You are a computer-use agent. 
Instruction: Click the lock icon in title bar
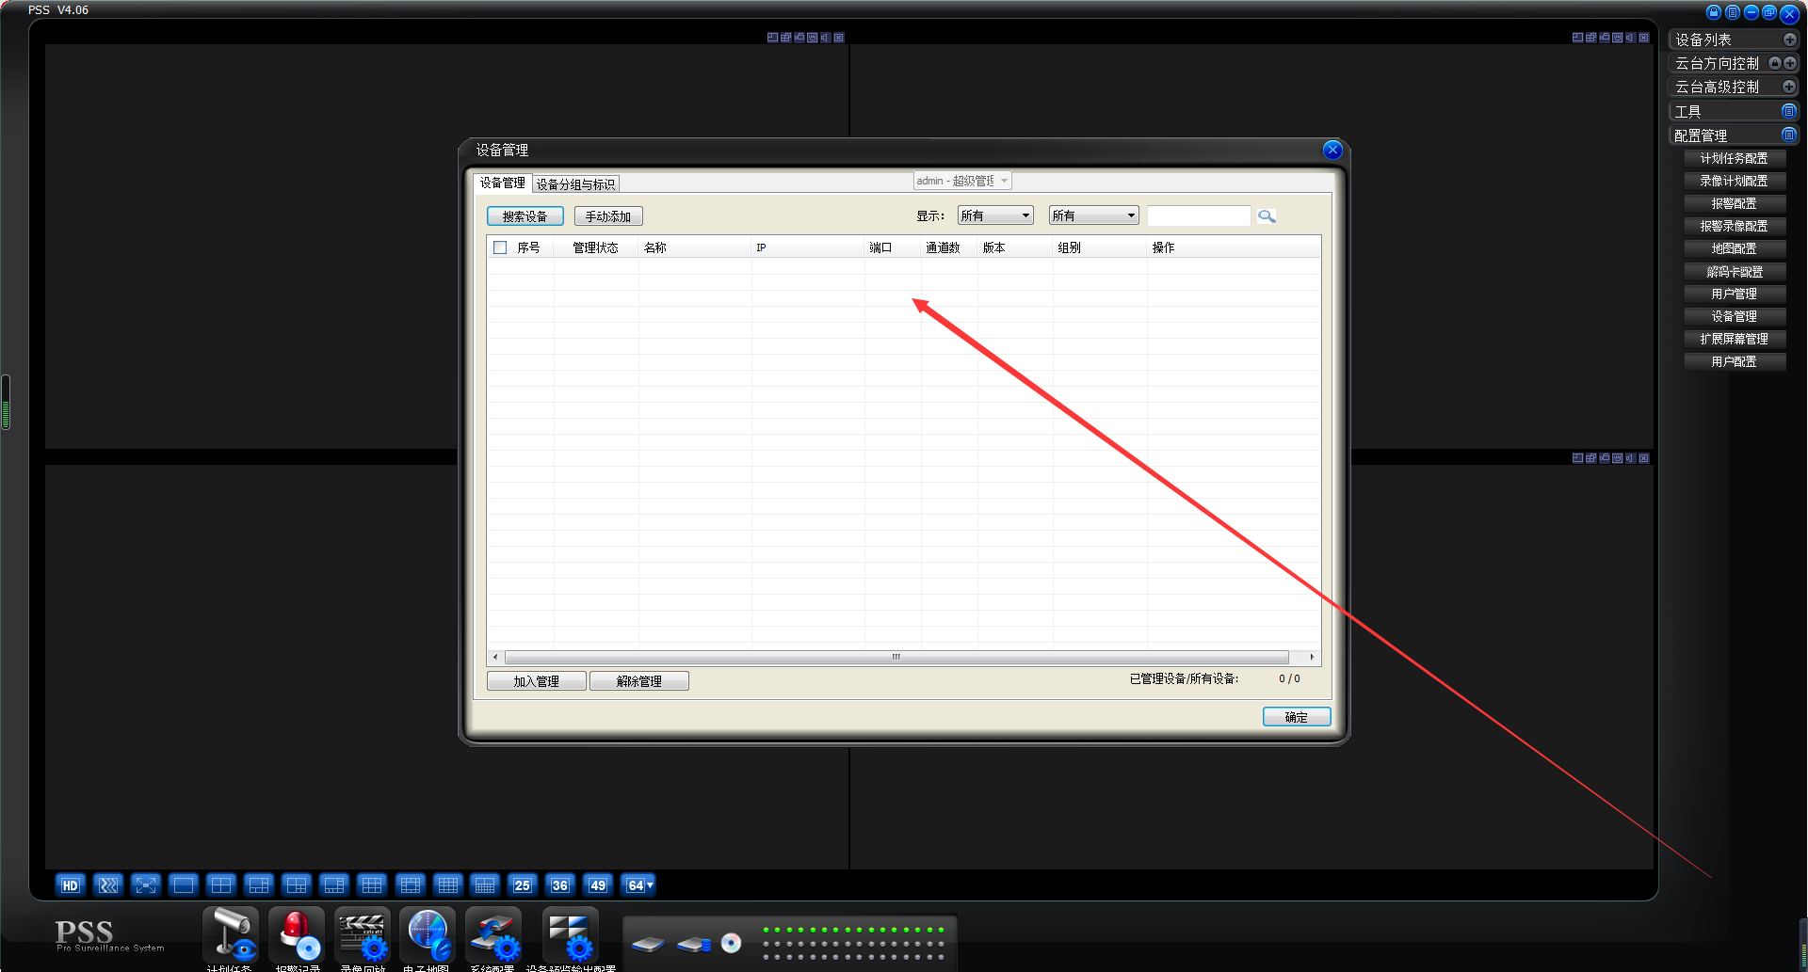[x=1714, y=12]
